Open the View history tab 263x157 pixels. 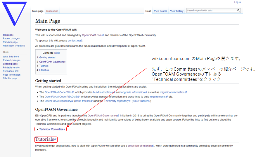[x=177, y=11]
